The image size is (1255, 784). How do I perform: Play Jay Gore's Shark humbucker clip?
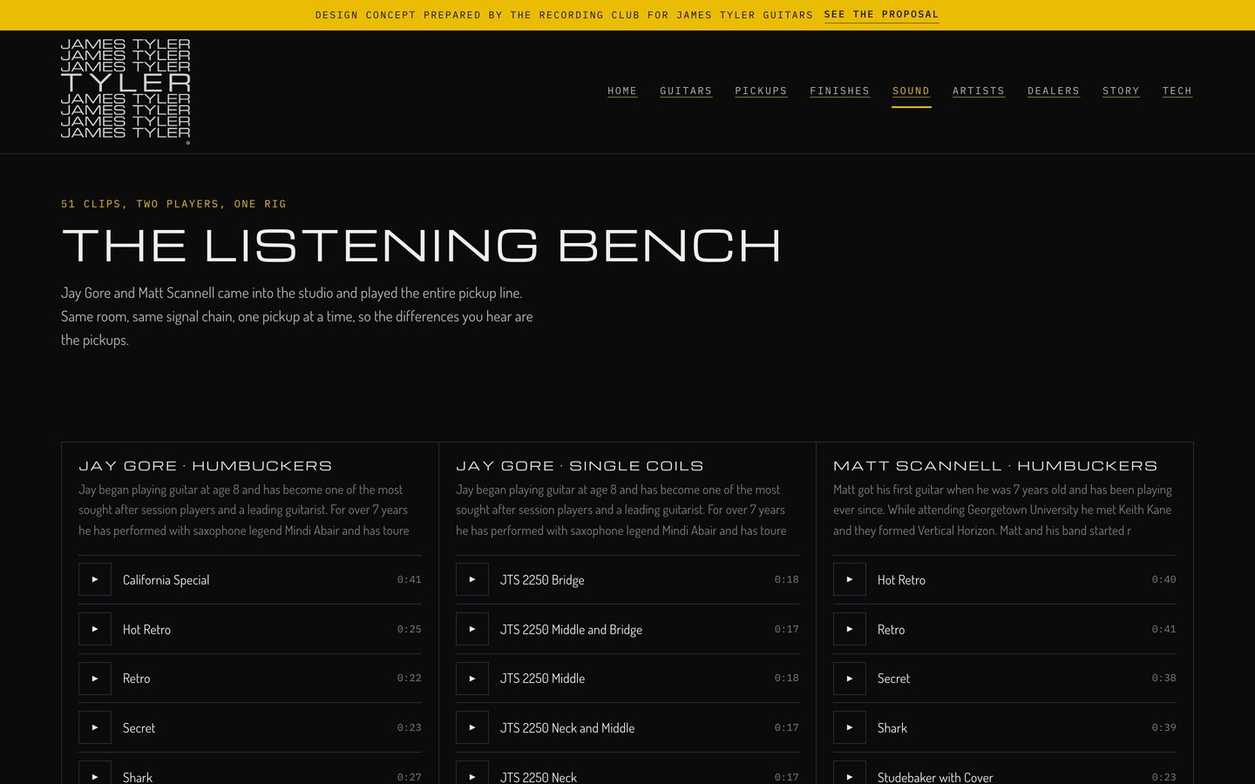point(95,775)
